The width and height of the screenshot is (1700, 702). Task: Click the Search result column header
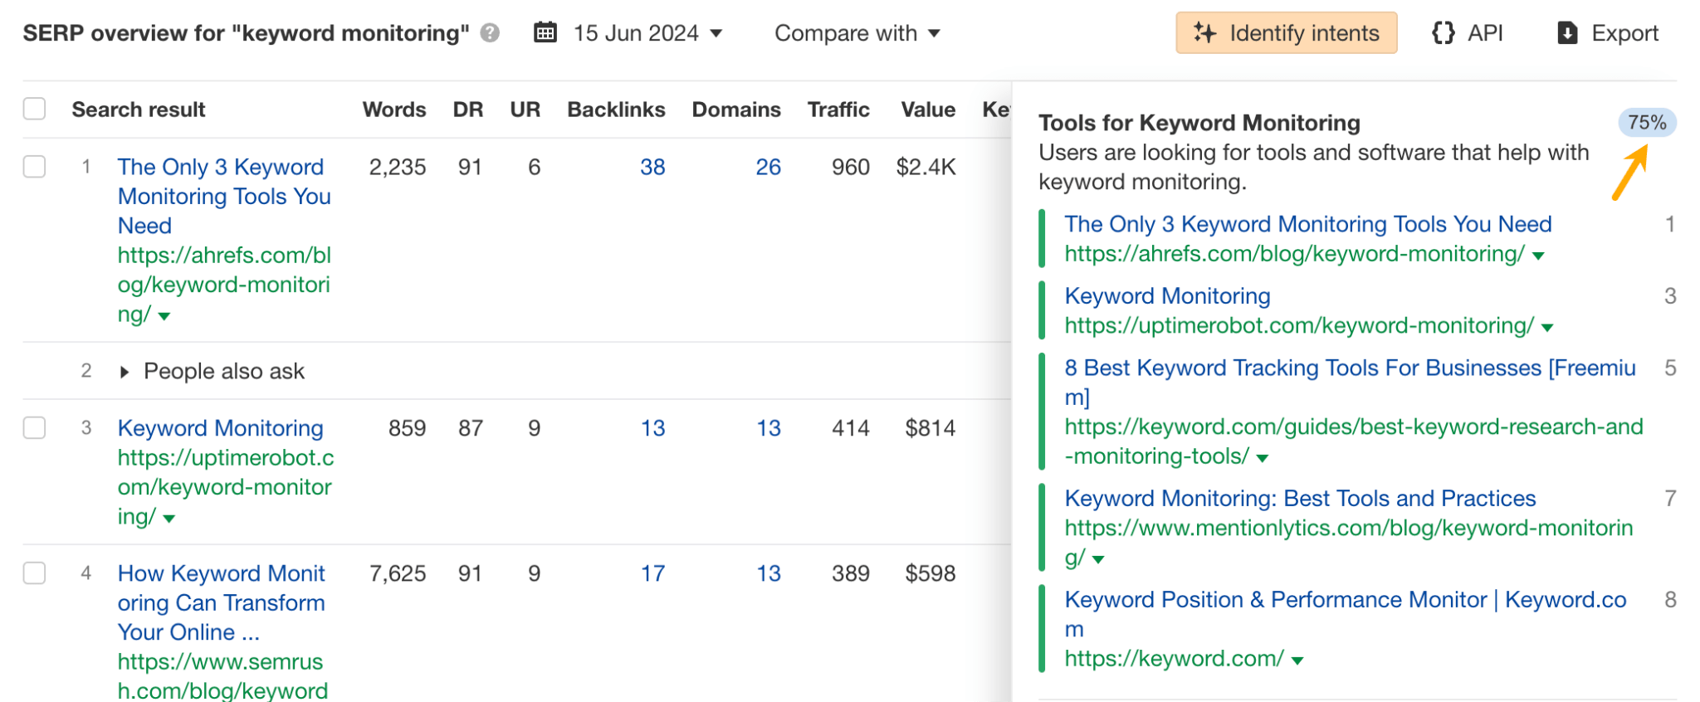[139, 110]
